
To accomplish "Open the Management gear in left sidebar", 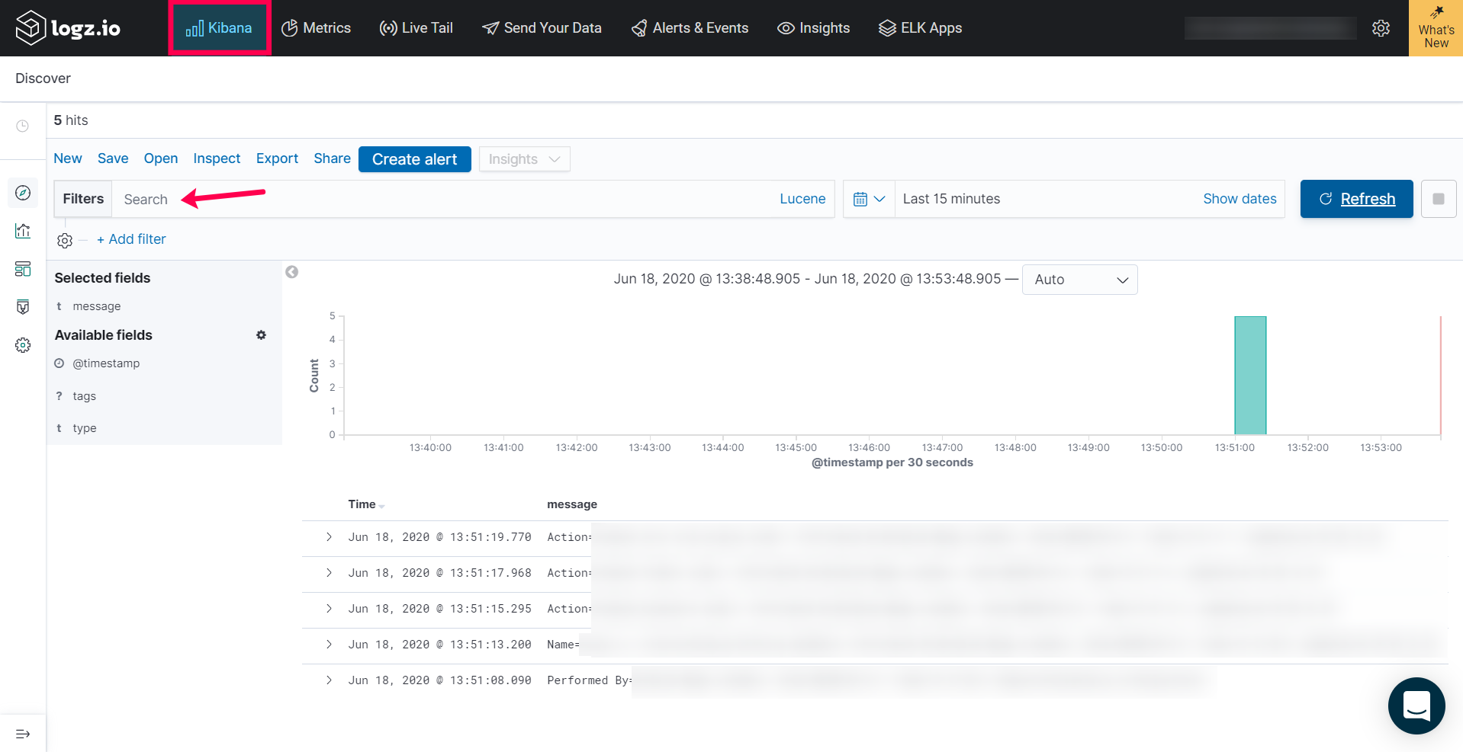I will (x=23, y=345).
